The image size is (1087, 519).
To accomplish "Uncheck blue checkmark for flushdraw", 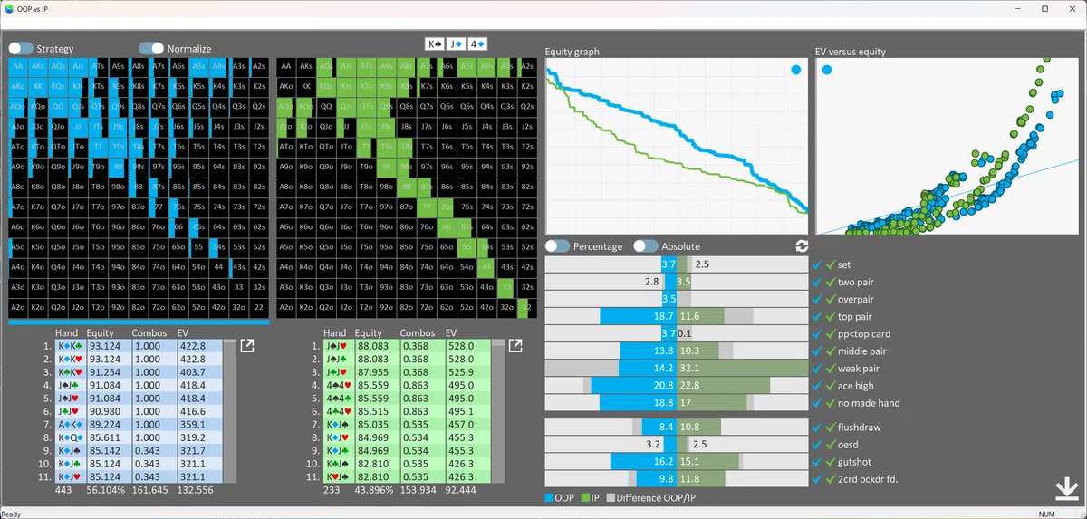I will click(x=817, y=427).
